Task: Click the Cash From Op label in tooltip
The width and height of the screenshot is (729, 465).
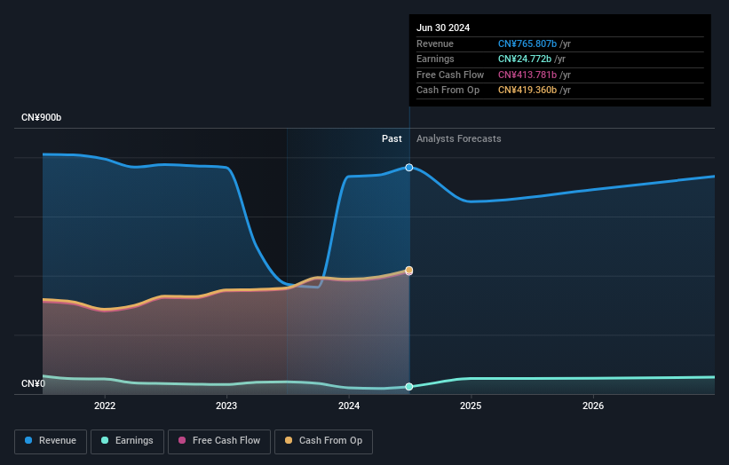Action: coord(448,91)
